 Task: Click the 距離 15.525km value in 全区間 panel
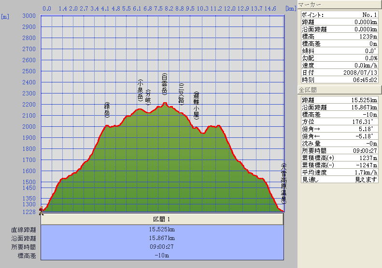pos(364,100)
